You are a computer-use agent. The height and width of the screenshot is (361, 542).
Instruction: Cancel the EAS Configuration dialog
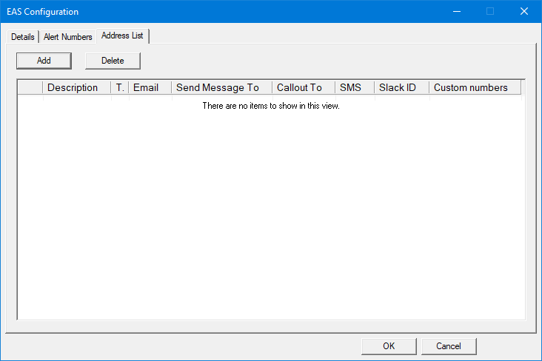449,345
